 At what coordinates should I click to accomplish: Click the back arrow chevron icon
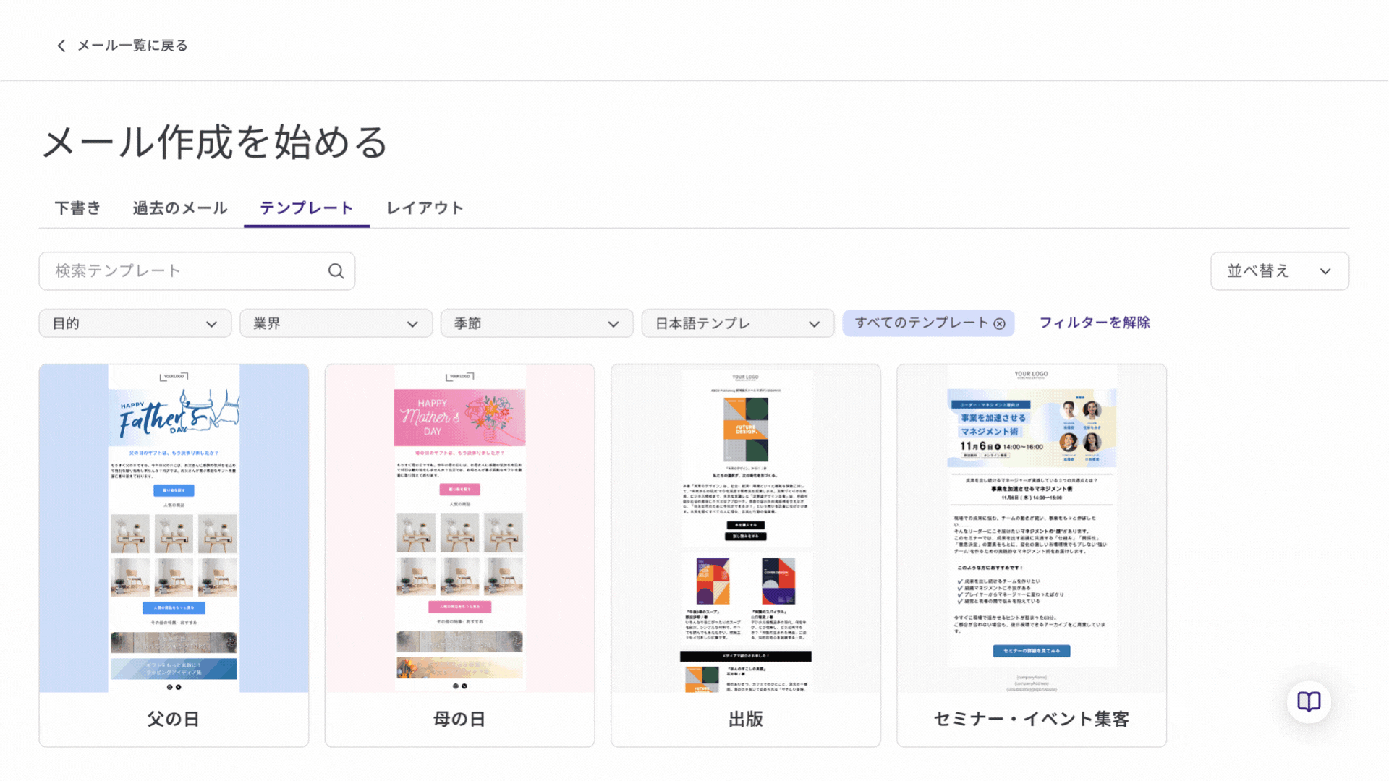click(x=61, y=46)
